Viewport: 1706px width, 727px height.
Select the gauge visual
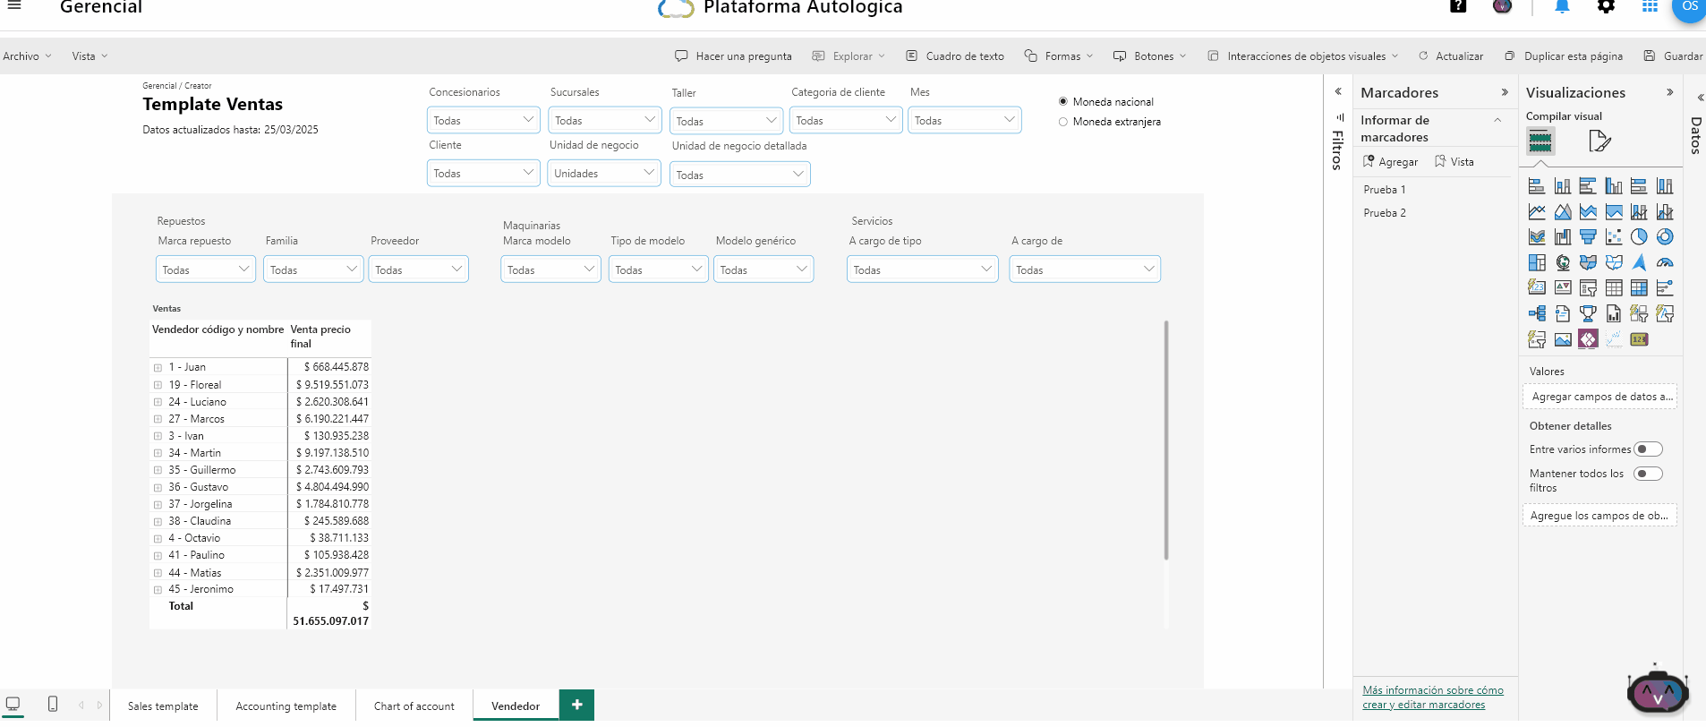pos(1665,262)
